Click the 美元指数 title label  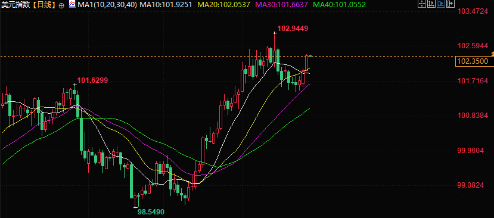pyautogui.click(x=16, y=5)
